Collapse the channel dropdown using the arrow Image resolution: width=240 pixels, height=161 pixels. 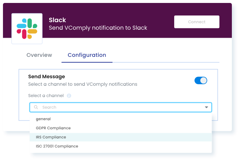pyautogui.click(x=206, y=107)
